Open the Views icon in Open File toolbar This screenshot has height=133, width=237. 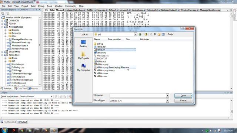pyautogui.click(x=163, y=34)
